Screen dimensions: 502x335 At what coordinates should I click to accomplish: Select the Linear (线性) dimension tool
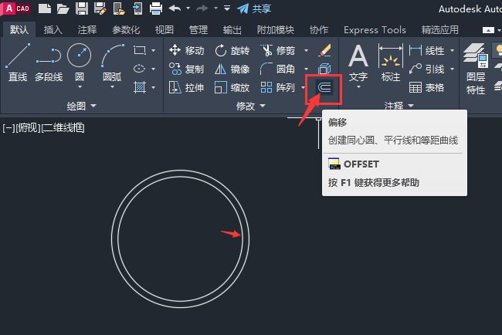pyautogui.click(x=427, y=50)
